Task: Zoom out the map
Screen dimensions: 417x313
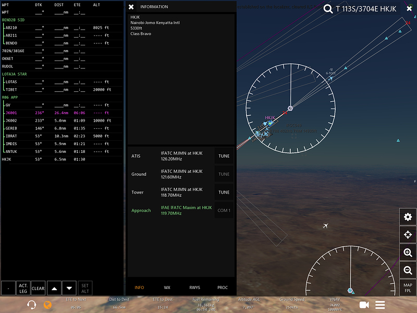Action: point(408,270)
